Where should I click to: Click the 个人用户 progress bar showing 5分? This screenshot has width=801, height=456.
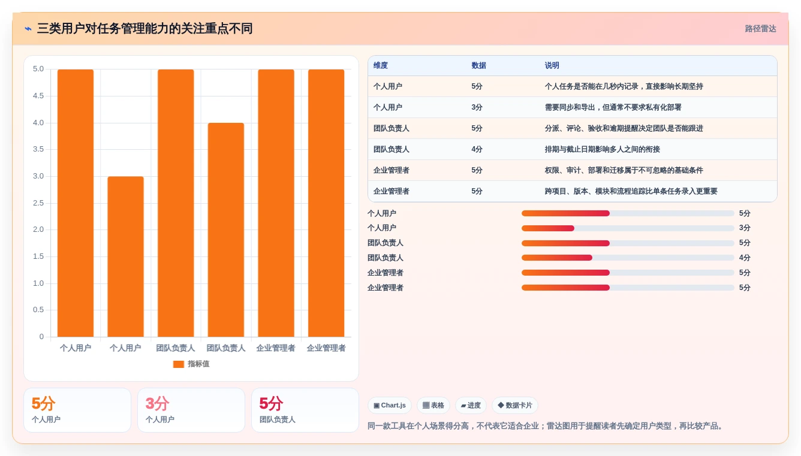point(628,213)
